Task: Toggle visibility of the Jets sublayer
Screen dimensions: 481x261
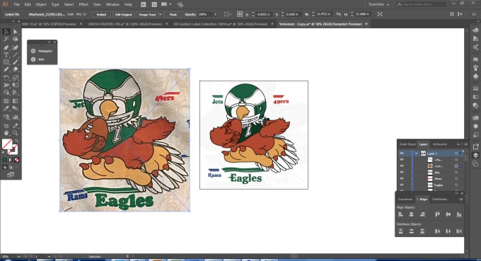Action: coord(402,173)
